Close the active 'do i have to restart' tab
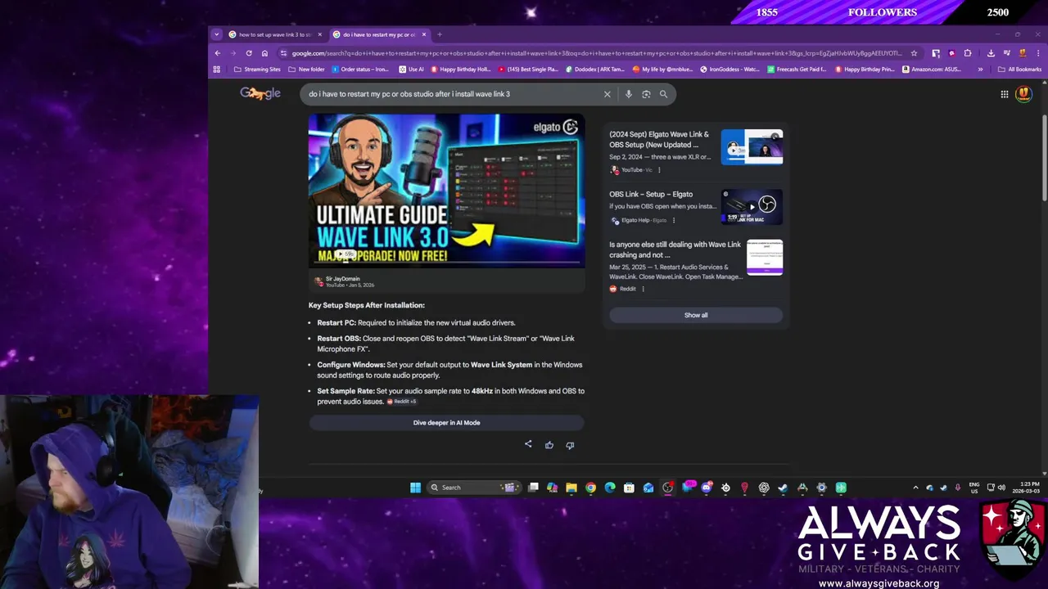Image resolution: width=1048 pixels, height=589 pixels. [x=423, y=34]
